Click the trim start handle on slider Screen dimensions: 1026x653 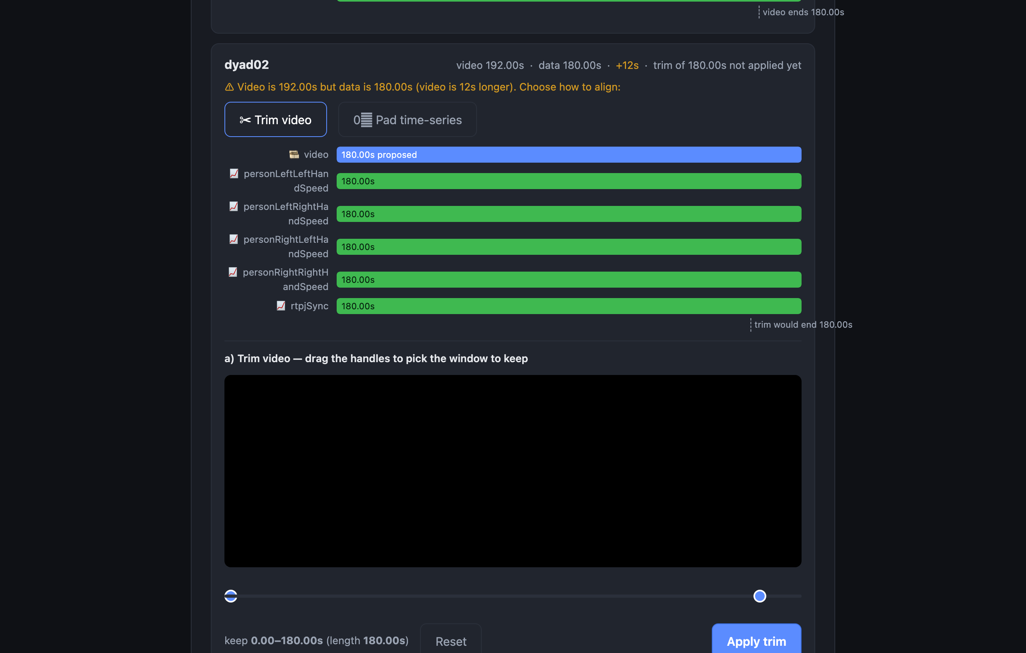coord(231,596)
